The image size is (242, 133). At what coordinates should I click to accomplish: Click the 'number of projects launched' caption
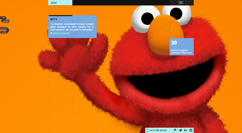[x=181, y=51]
